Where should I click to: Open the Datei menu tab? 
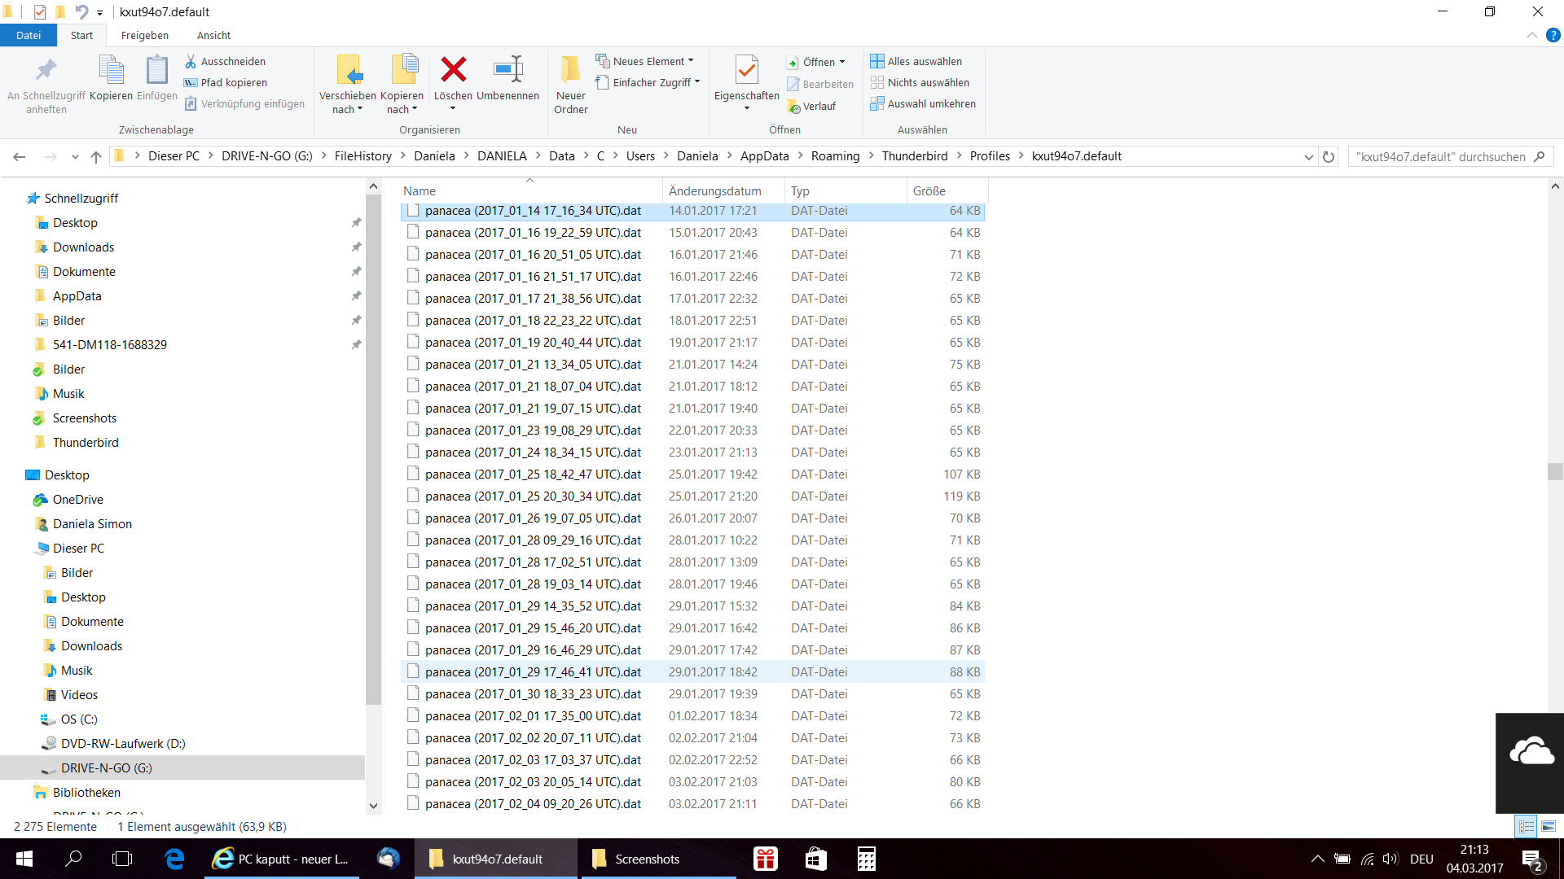29,35
